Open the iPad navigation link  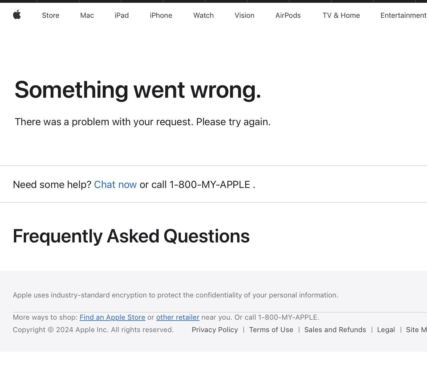[122, 15]
